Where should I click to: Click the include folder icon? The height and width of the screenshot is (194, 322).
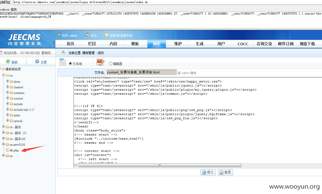tap(12, 104)
